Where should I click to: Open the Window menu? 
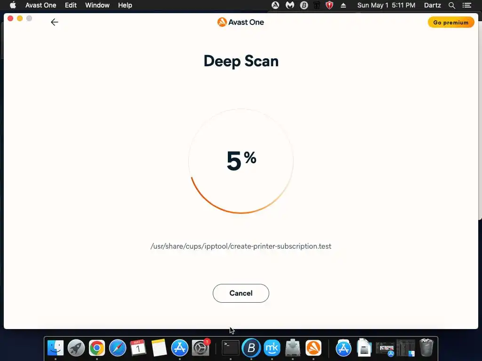pyautogui.click(x=97, y=5)
